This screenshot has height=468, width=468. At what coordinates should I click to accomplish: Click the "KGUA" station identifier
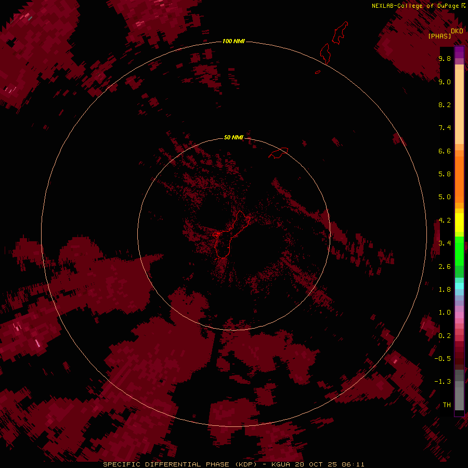click(x=281, y=464)
